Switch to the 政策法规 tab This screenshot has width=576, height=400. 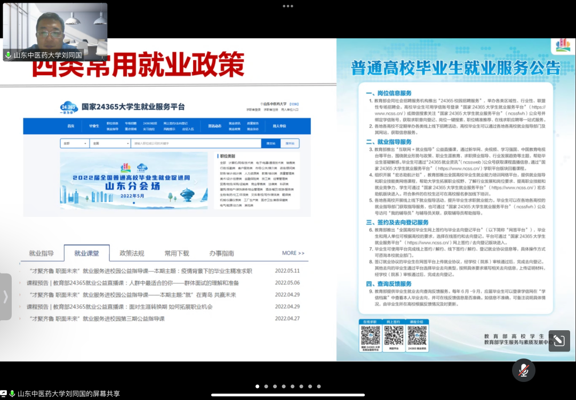point(132,253)
